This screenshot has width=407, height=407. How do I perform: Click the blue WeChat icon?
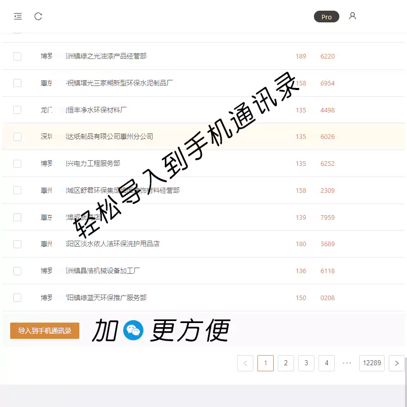(134, 331)
